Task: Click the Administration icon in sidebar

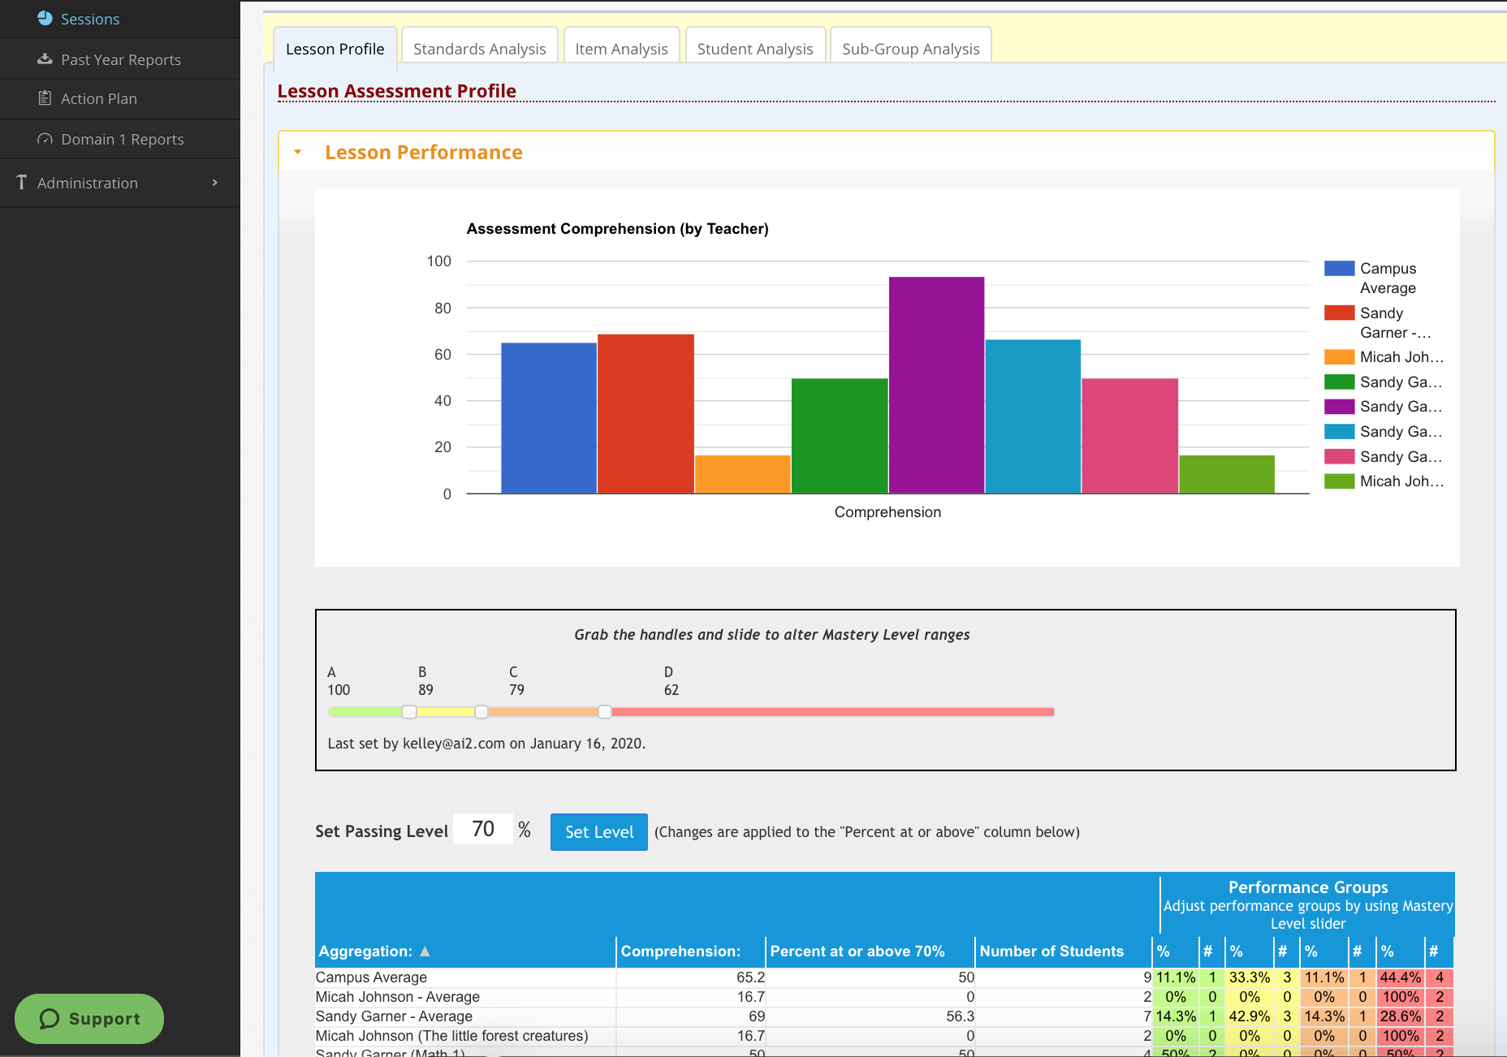Action: (x=21, y=183)
